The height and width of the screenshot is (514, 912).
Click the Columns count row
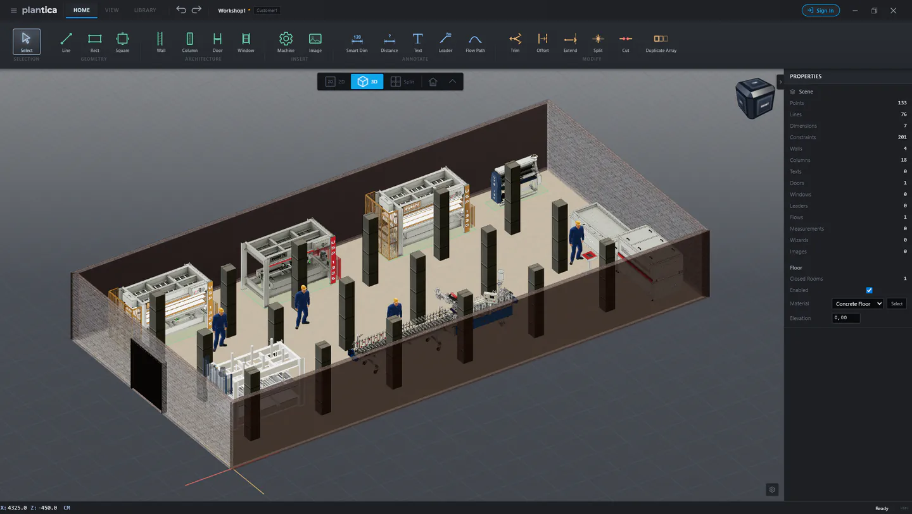point(848,160)
